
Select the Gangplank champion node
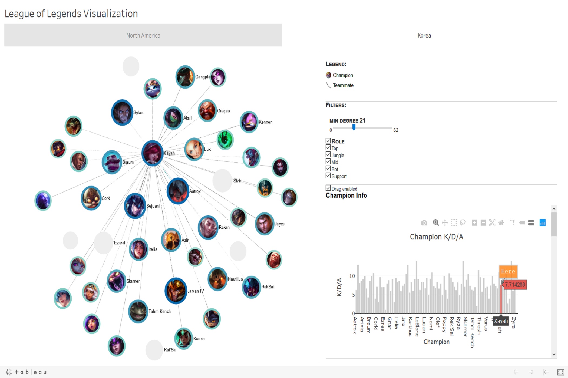click(x=185, y=77)
